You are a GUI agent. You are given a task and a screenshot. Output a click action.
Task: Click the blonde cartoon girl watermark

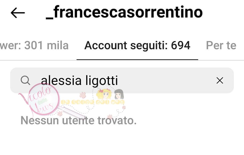[104, 94]
